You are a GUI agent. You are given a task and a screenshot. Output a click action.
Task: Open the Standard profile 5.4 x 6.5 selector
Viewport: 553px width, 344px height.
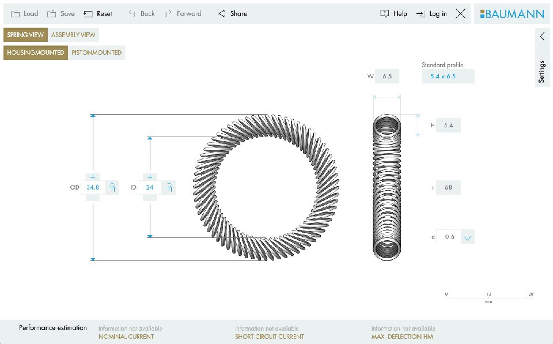pos(448,76)
